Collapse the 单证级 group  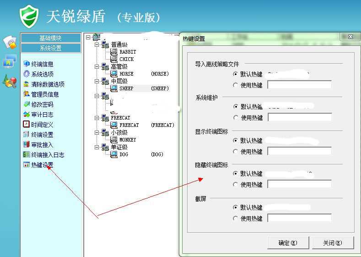(x=97, y=147)
